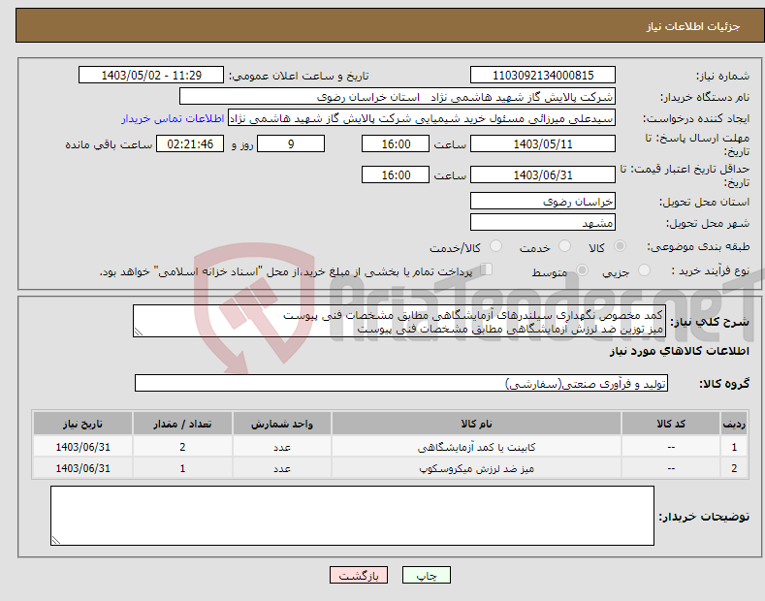Click the delivery province خراسان رضوی field
The image size is (765, 601).
tap(543, 201)
